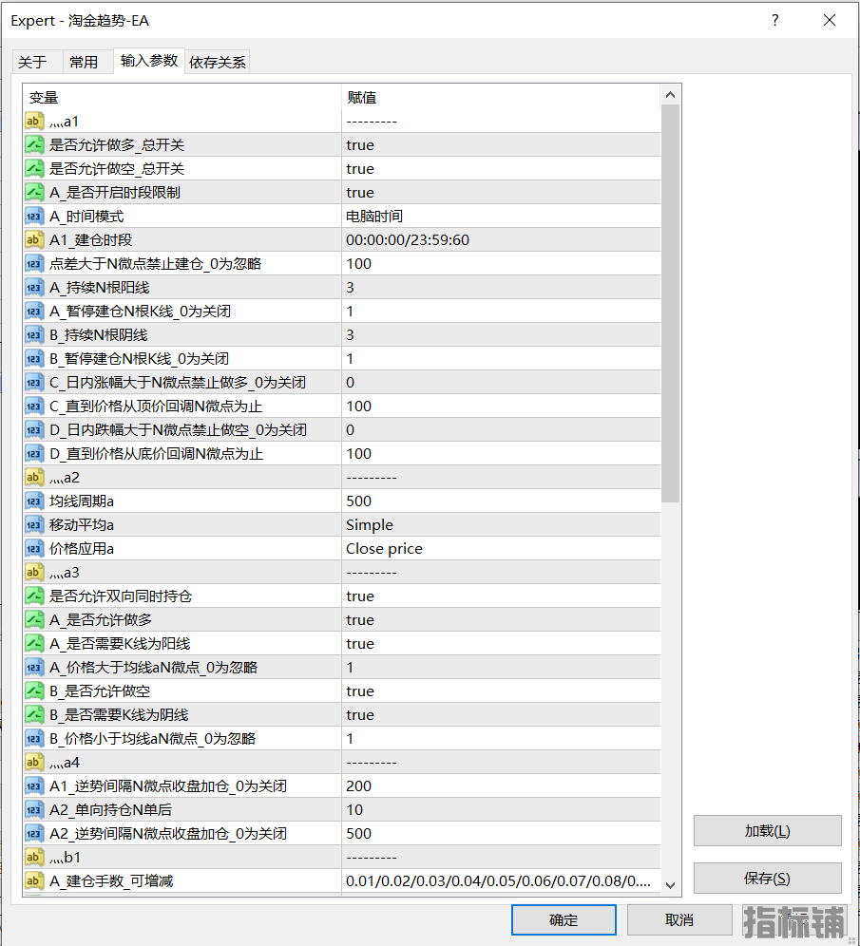This screenshot has height=946, width=860.
Task: Select the A_价格大于均线aN微点_0为忽略 row label
Action: [x=153, y=668]
